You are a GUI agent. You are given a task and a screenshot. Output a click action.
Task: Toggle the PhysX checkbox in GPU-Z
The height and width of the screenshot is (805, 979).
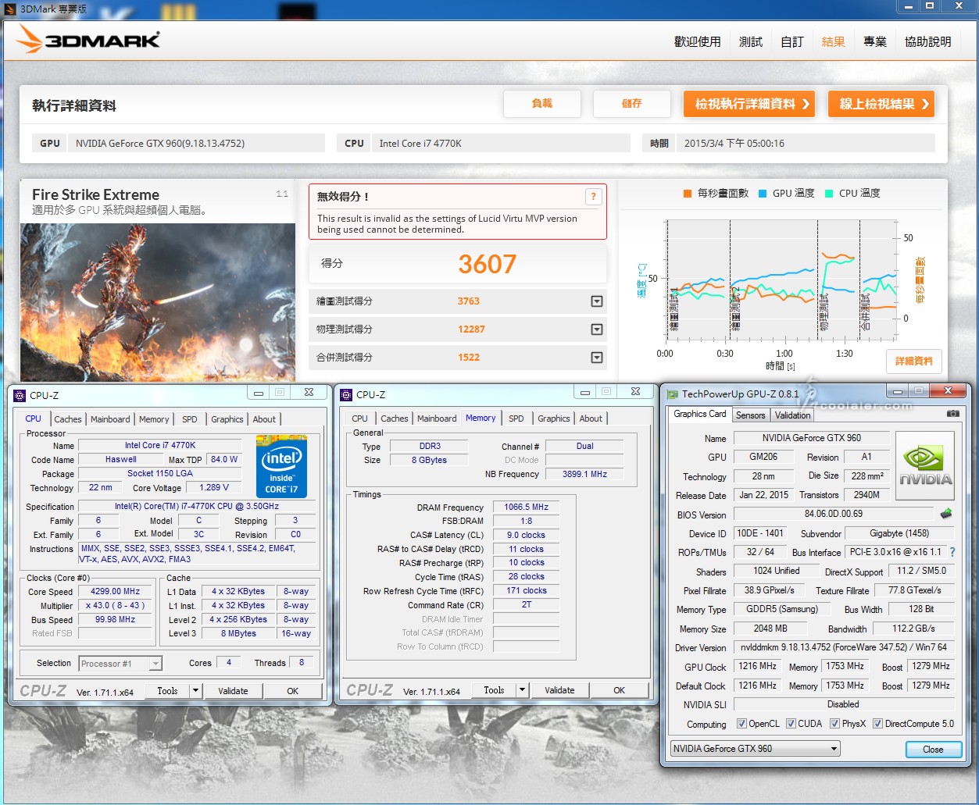tap(834, 724)
